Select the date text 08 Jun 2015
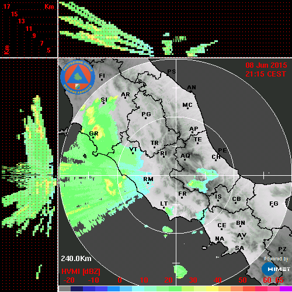 266,65
